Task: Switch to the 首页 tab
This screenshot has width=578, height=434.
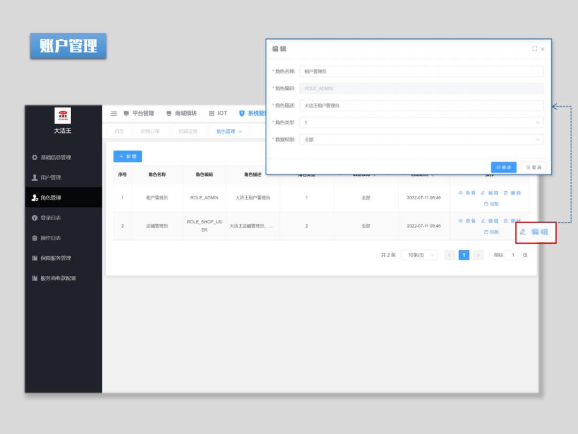Action: 119,131
